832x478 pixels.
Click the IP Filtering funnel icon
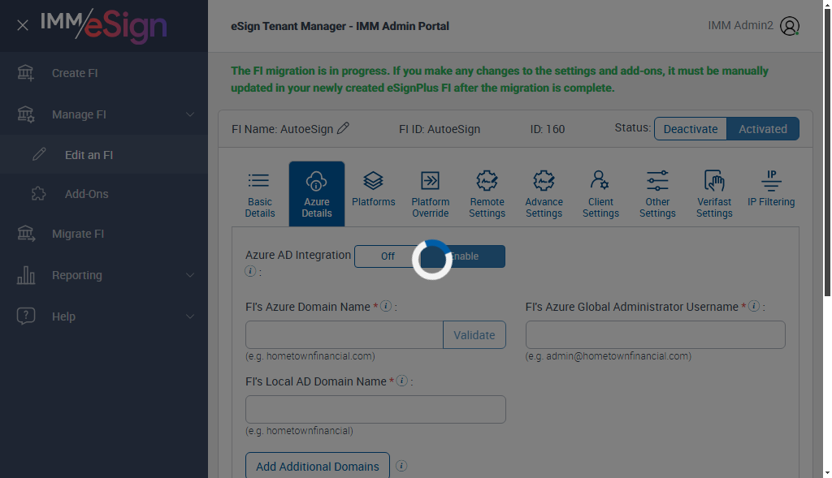(771, 181)
